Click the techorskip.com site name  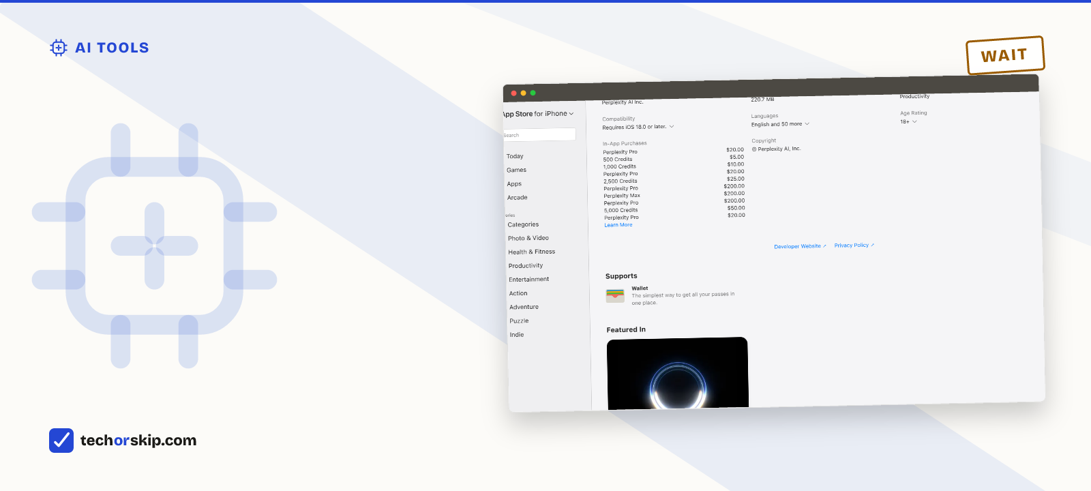[138, 441]
